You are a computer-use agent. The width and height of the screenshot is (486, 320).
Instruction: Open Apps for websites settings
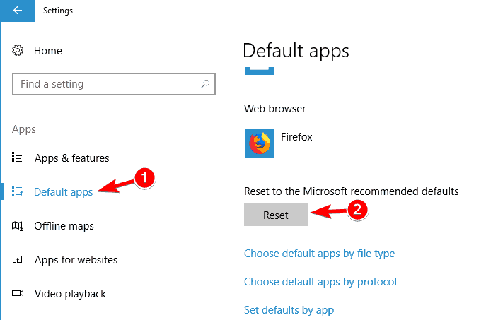tap(76, 260)
